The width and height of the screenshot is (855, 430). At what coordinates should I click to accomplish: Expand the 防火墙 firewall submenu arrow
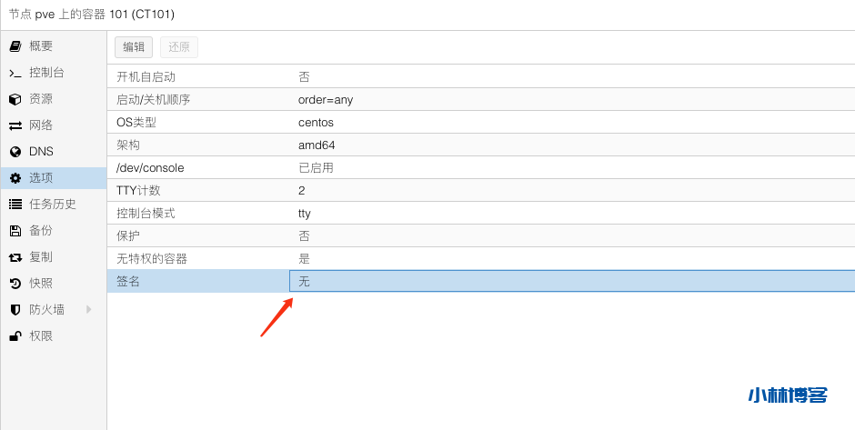[x=89, y=310]
